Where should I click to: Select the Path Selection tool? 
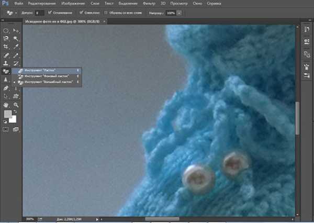point(6,96)
